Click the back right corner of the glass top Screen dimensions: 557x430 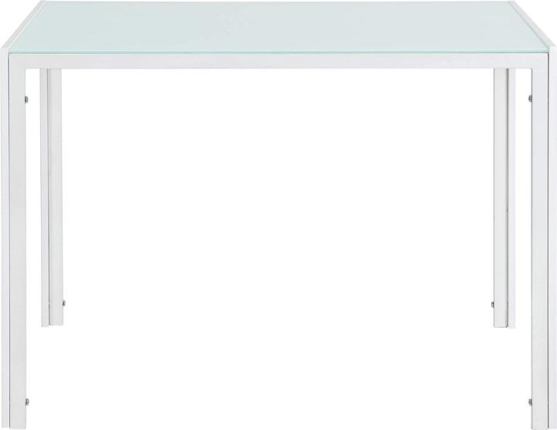pos(513,3)
